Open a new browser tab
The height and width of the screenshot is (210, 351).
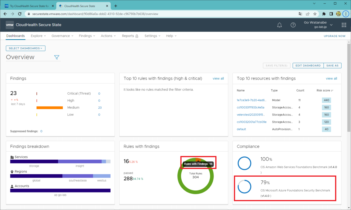click(116, 6)
